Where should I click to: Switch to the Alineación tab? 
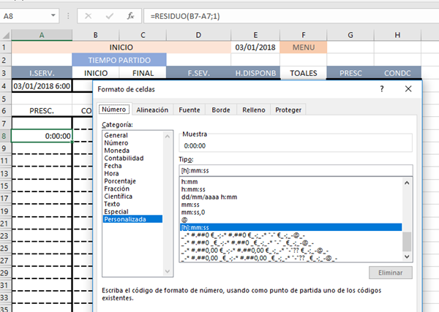(153, 110)
